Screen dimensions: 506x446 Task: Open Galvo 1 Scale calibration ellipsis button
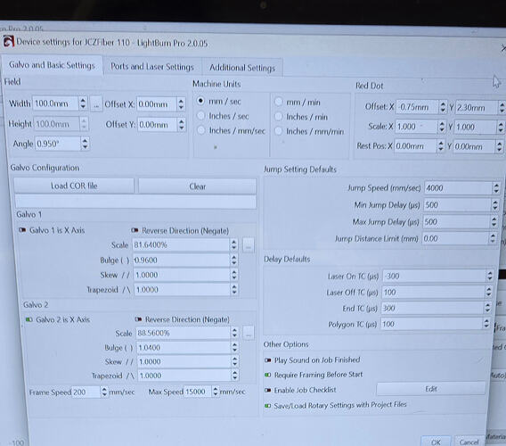[248, 245]
